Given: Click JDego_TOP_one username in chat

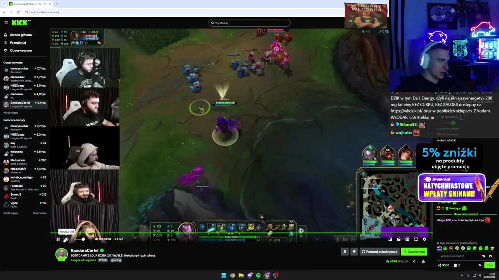Looking at the screenshot, I should (x=446, y=220).
